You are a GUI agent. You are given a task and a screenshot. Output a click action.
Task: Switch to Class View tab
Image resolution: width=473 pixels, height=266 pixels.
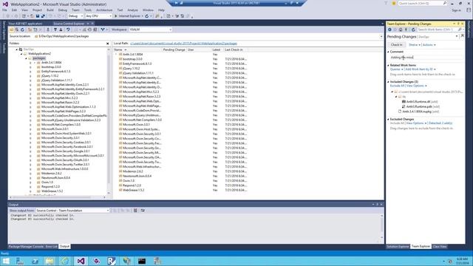pos(440,247)
